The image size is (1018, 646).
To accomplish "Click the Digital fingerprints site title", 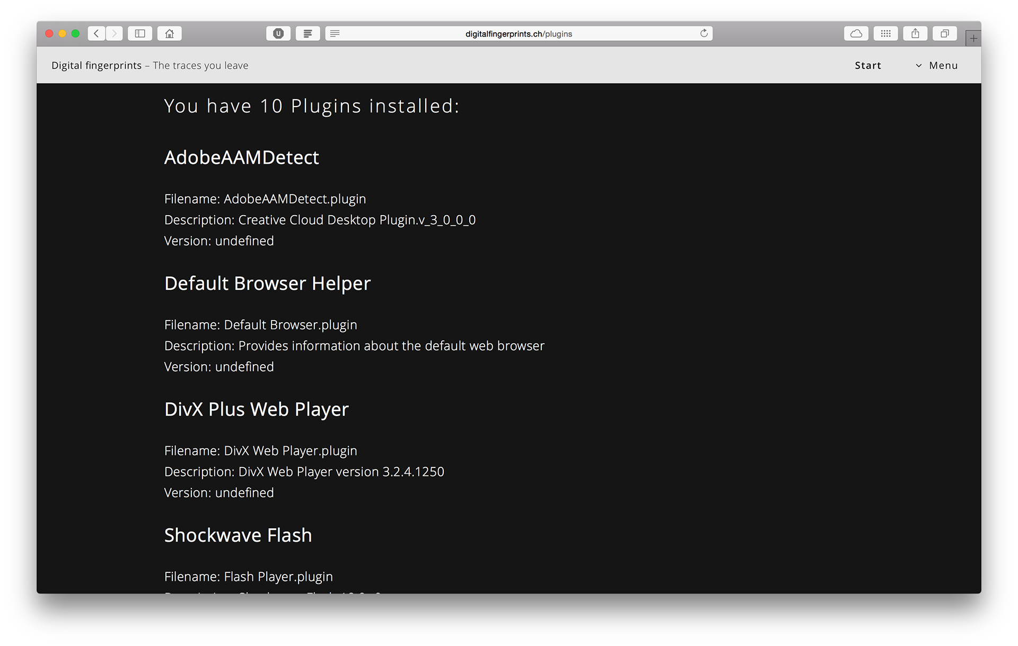I will click(96, 65).
